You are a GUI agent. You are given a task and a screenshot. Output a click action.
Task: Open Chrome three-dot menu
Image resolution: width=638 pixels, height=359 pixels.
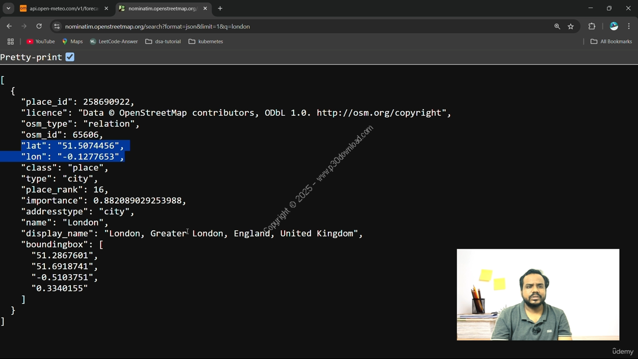pyautogui.click(x=629, y=26)
